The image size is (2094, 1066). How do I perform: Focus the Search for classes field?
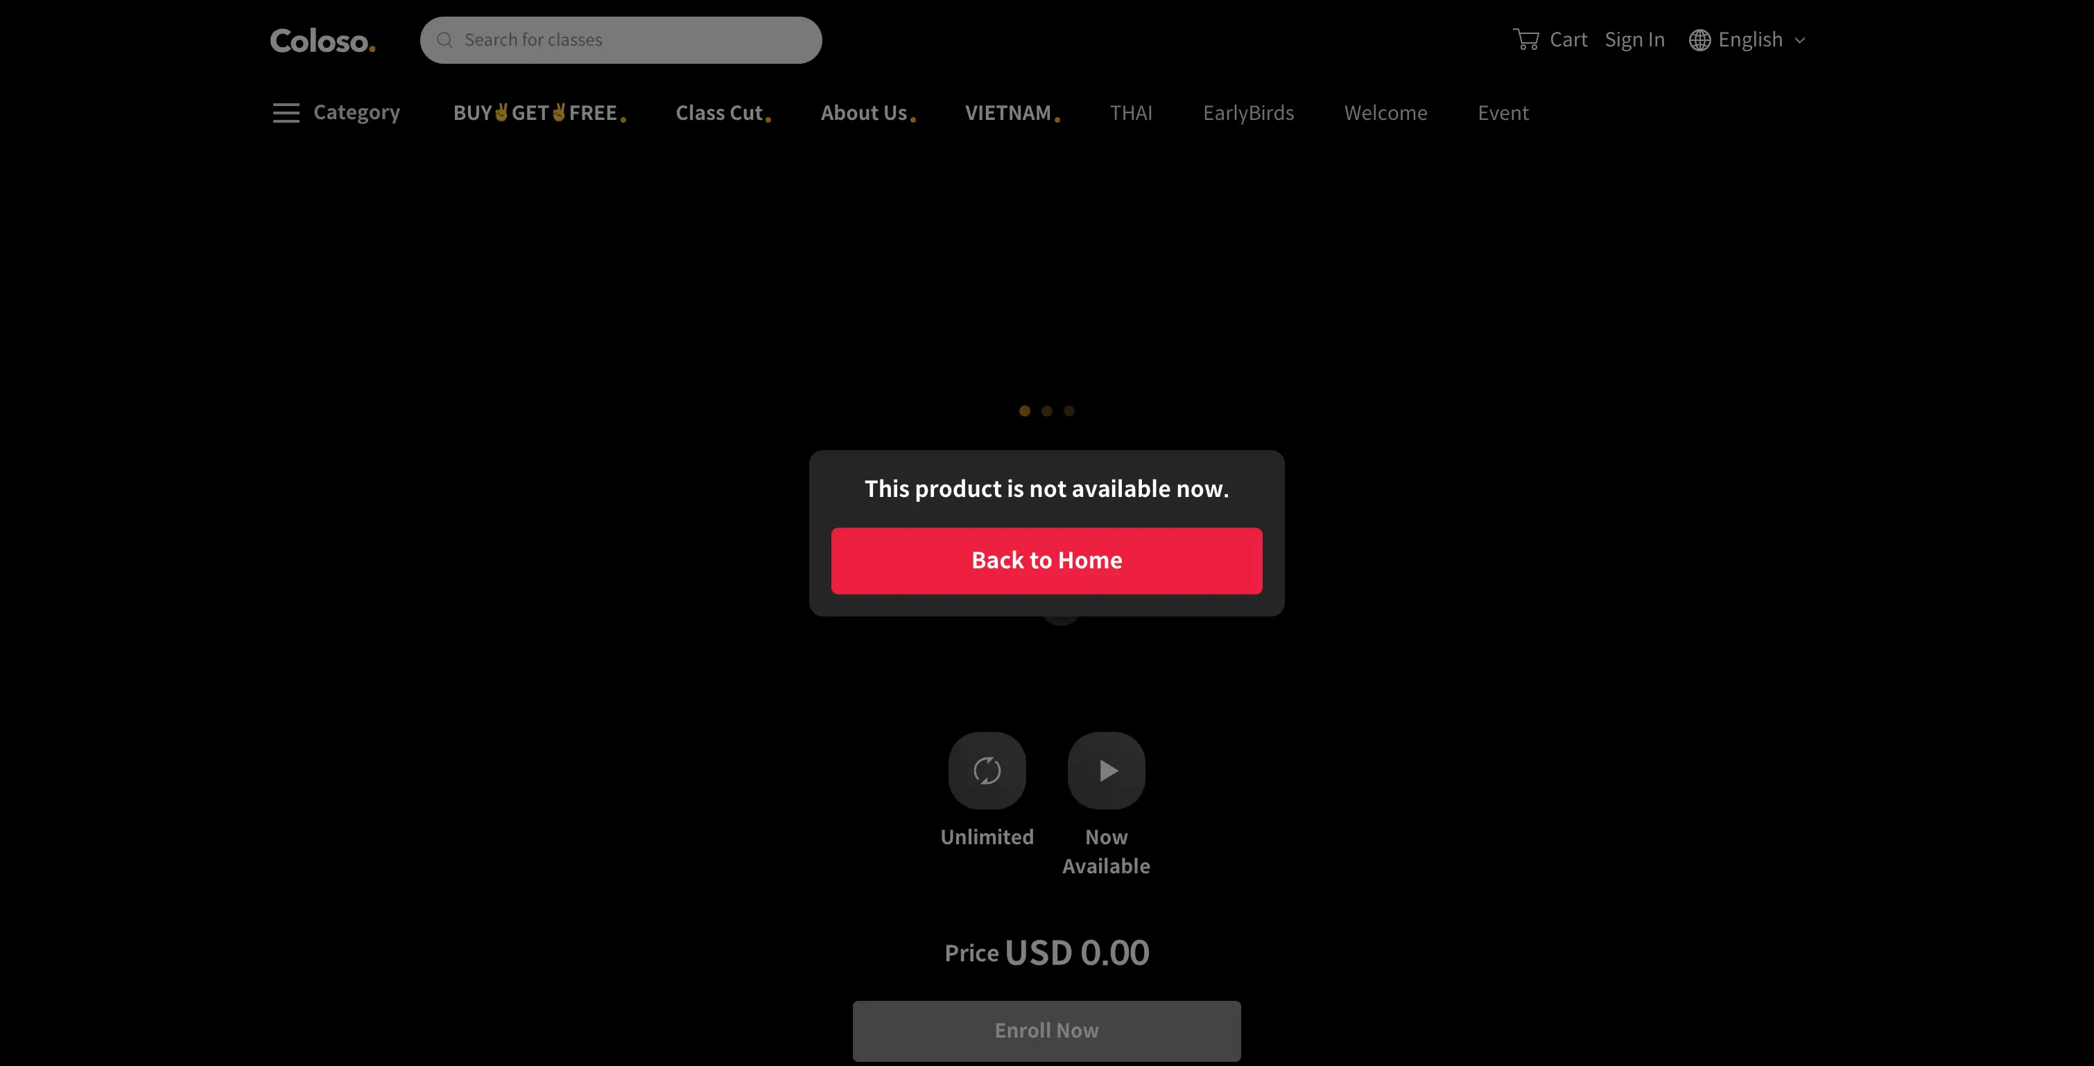pyautogui.click(x=621, y=40)
